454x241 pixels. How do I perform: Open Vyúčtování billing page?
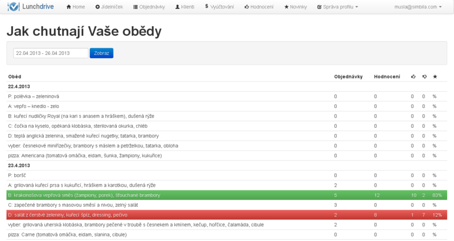(218, 7)
